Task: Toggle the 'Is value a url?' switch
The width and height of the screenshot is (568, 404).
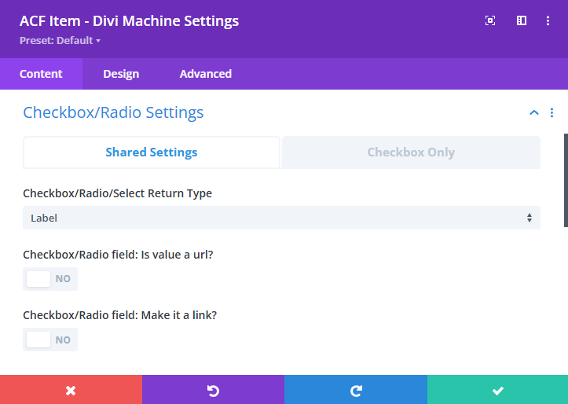Action: click(50, 279)
